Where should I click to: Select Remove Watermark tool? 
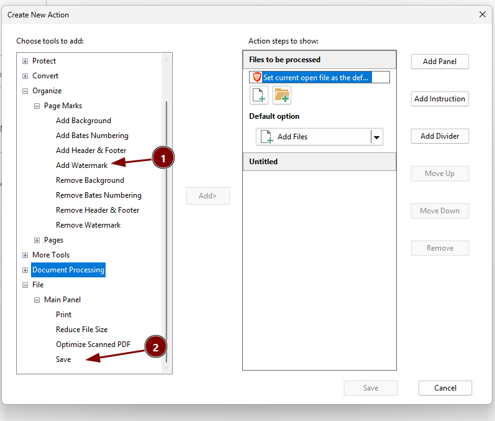(x=88, y=224)
